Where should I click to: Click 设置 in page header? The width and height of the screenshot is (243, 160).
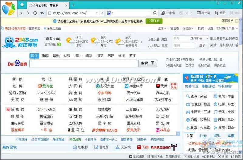point(210,28)
